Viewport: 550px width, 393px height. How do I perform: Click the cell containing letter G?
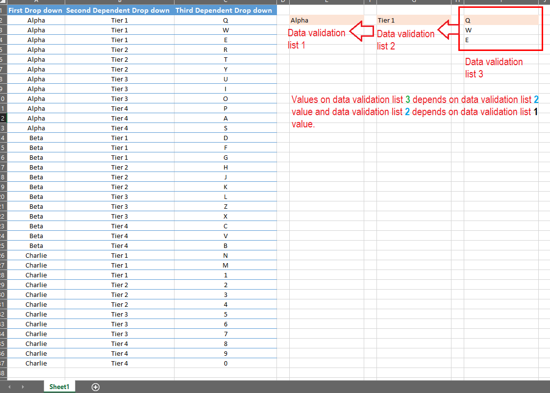(225, 158)
